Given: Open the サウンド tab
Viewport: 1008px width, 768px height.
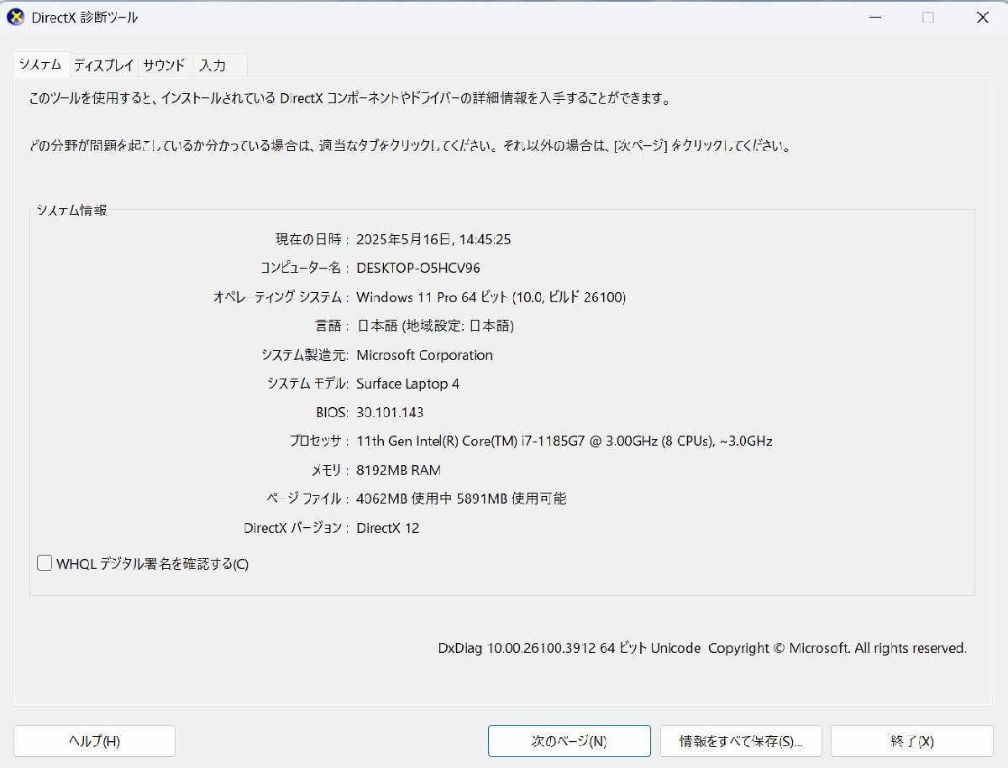Looking at the screenshot, I should click(164, 65).
